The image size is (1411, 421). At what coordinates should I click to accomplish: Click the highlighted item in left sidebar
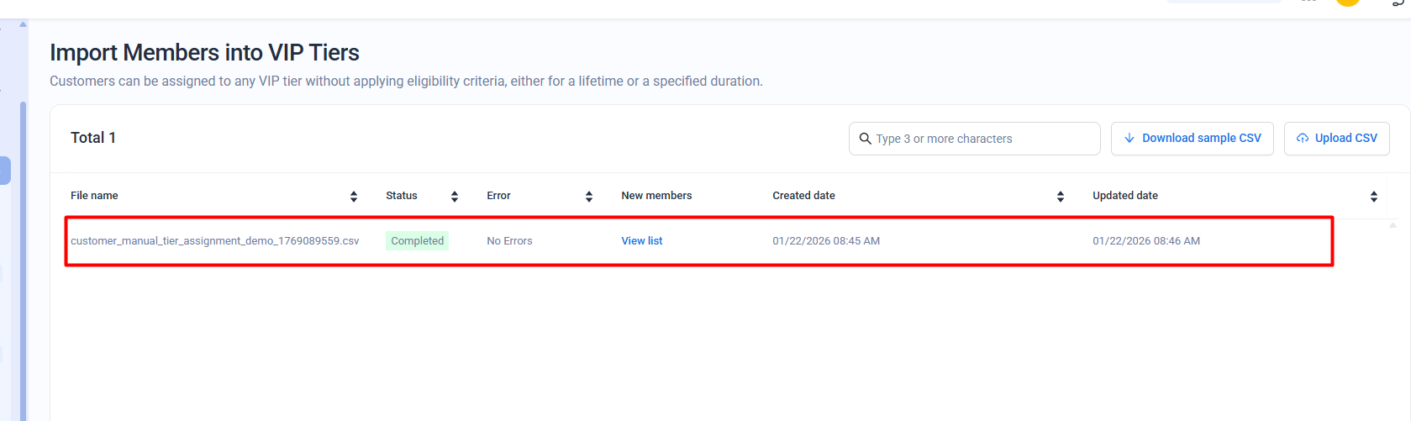4,171
